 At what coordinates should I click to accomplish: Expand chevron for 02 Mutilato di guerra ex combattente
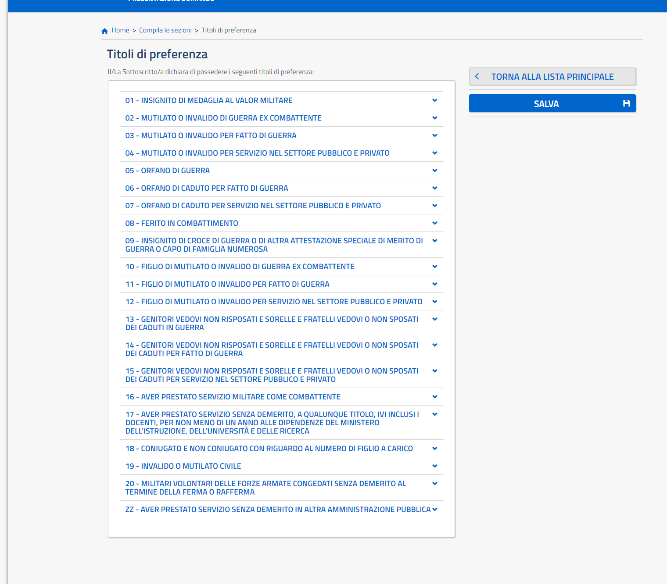click(435, 118)
